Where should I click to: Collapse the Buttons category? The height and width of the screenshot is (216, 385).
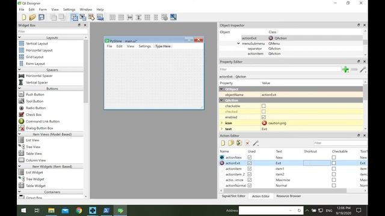click(x=19, y=88)
